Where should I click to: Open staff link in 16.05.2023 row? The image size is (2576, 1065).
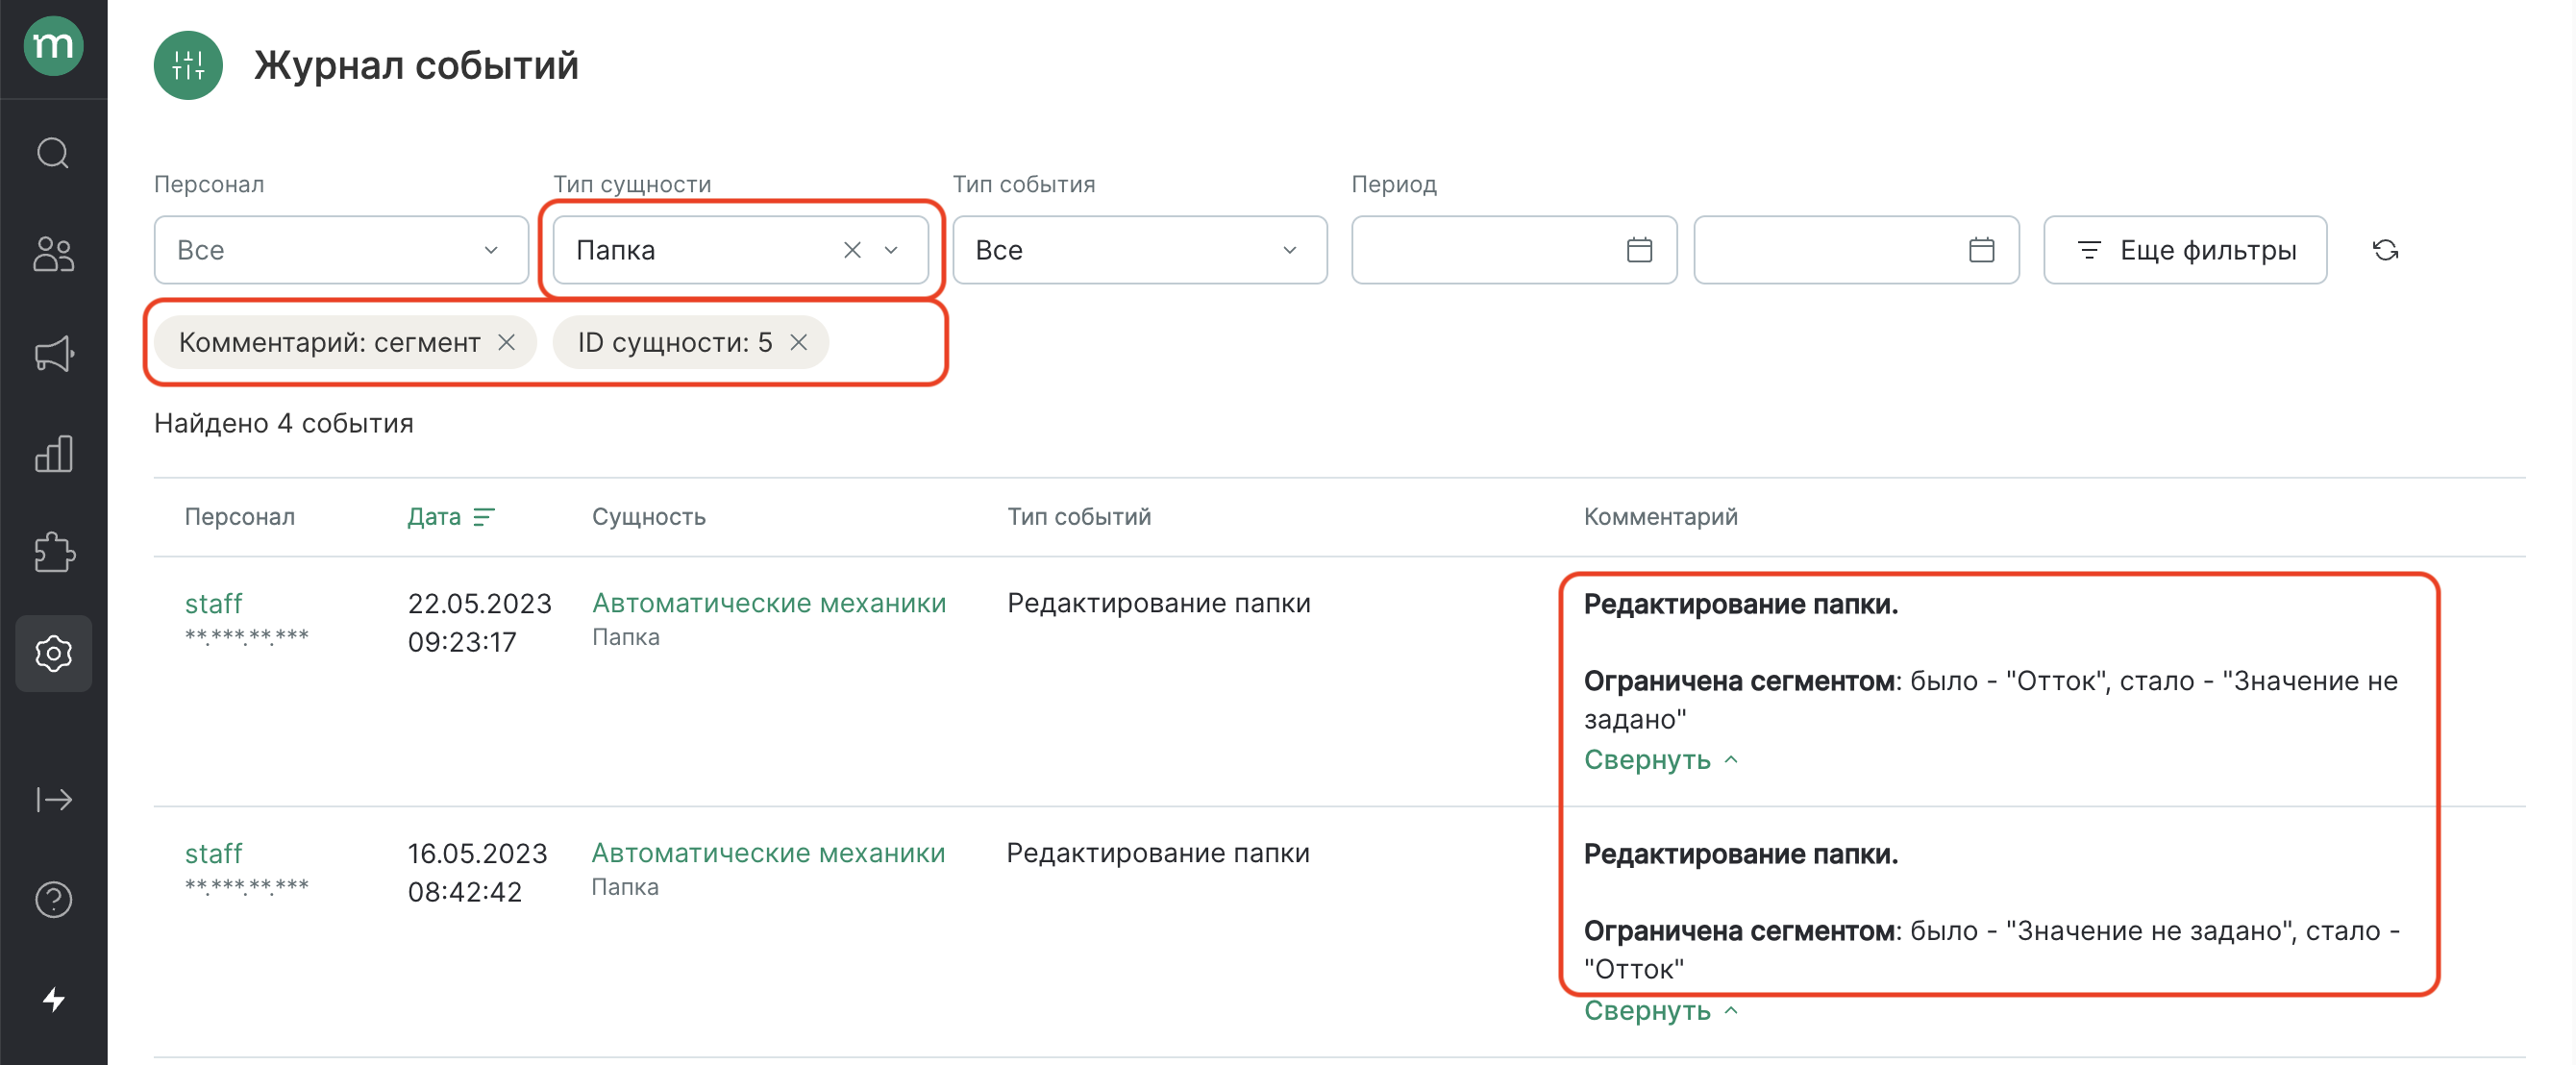pos(214,854)
